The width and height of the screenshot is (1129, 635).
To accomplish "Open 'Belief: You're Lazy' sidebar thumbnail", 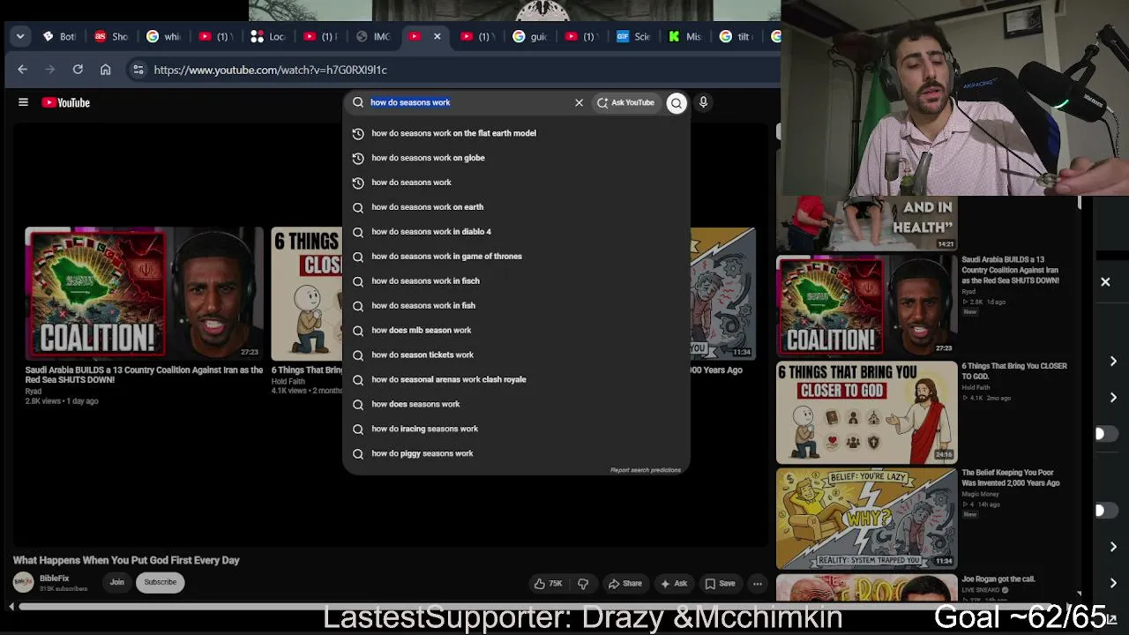I will pos(866,519).
